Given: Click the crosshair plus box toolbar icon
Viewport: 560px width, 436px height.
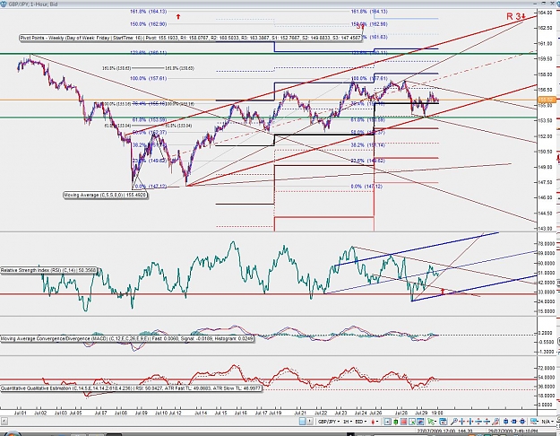Looking at the screenshot, I should tap(387, 422).
